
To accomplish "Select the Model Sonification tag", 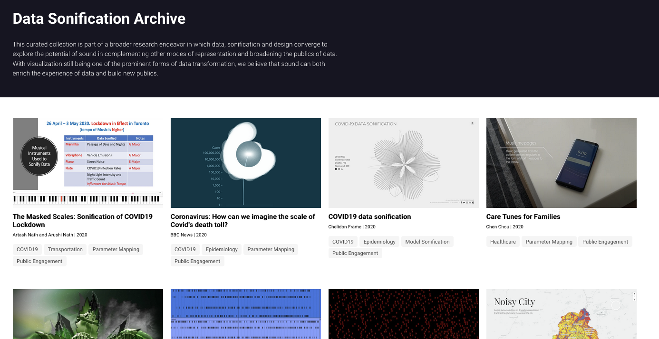I will (427, 242).
